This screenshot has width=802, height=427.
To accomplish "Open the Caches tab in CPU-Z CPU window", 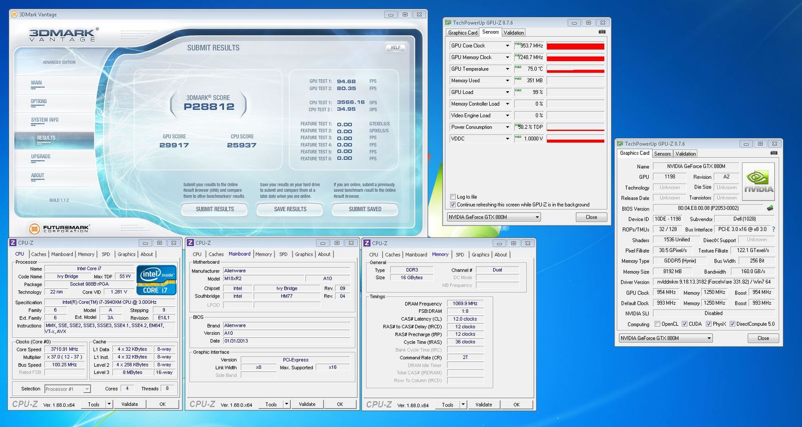I will coord(39,255).
